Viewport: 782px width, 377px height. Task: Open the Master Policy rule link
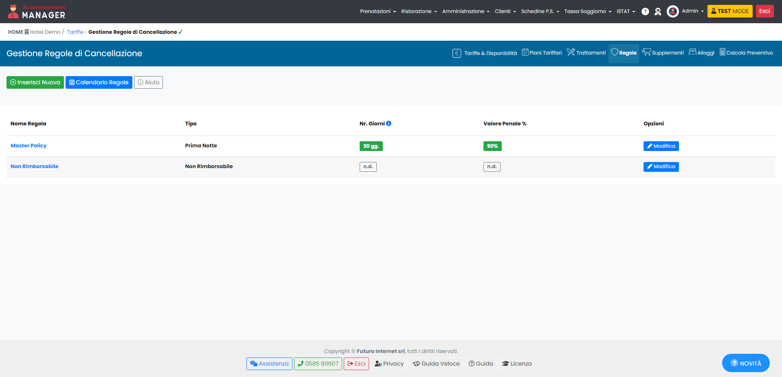[x=29, y=146]
